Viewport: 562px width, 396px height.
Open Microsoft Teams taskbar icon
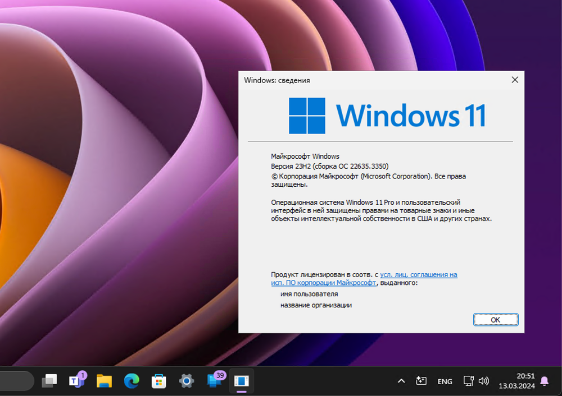pyautogui.click(x=76, y=381)
